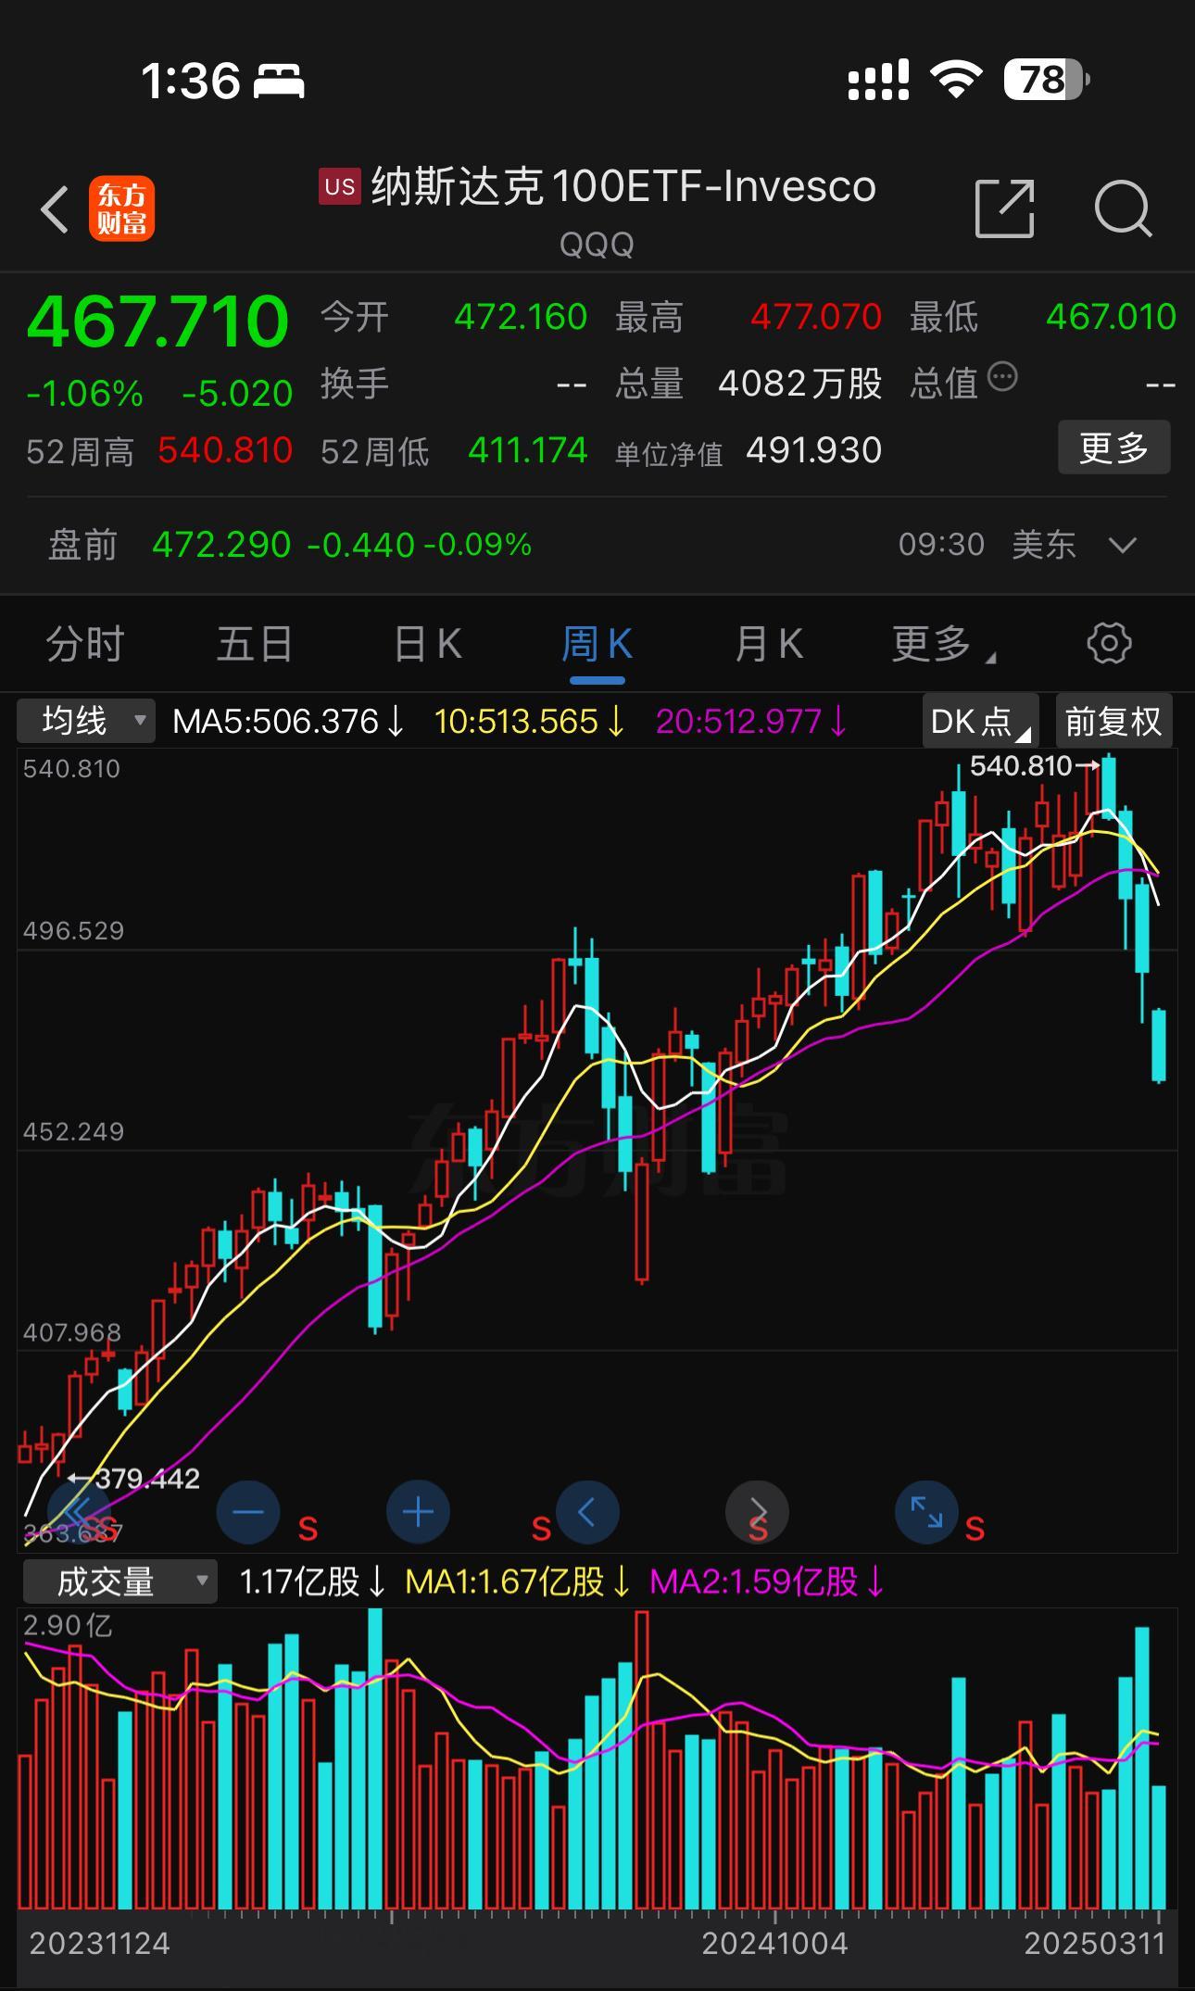The image size is (1195, 1991).
Task: Tap the -1.06% change percentage
Action: (x=84, y=394)
